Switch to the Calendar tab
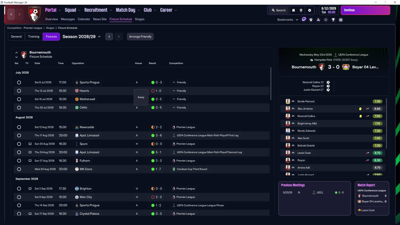This screenshot has height=225, width=400. tap(84, 19)
